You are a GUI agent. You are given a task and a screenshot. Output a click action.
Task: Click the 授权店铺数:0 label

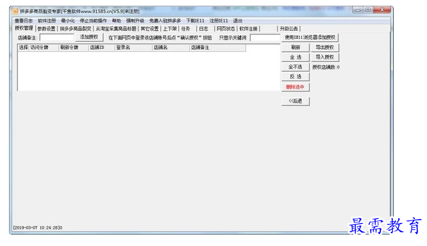pyautogui.click(x=326, y=67)
